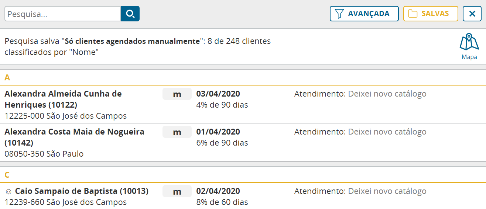
Task: Click the 03/04/2020 scheduled date
Action: pyautogui.click(x=218, y=94)
